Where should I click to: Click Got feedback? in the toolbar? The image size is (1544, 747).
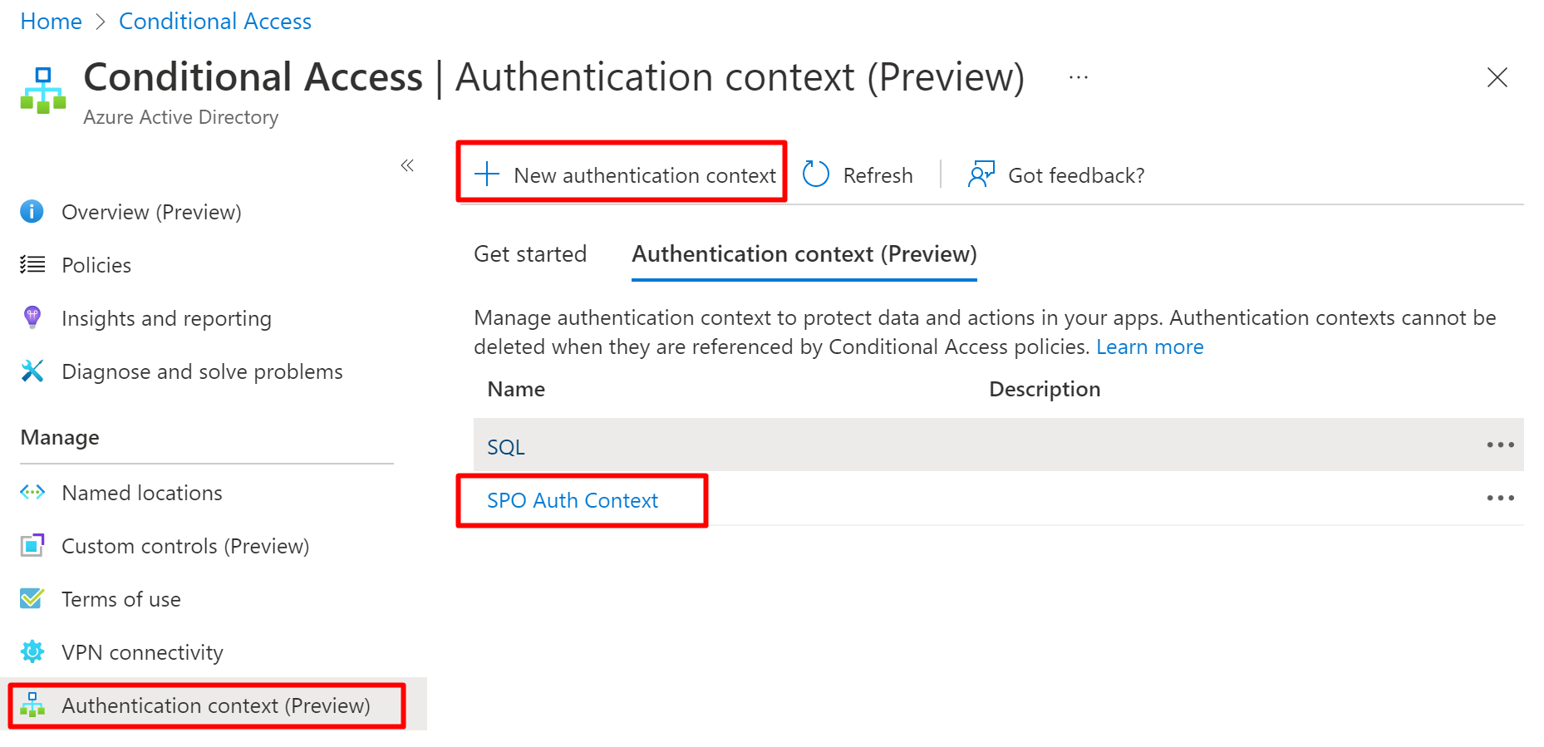(1056, 175)
